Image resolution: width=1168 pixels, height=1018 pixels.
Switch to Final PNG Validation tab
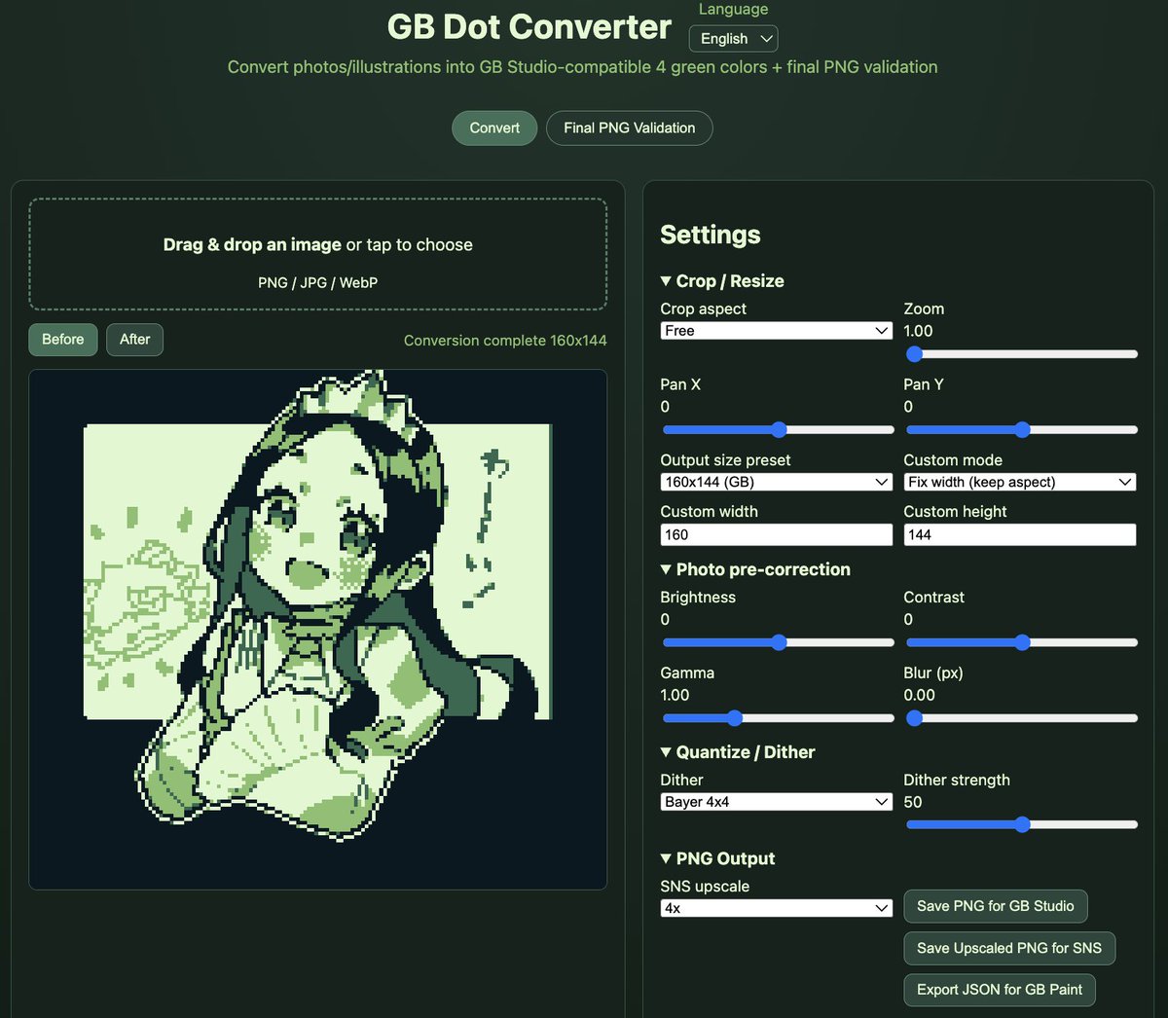click(x=629, y=128)
